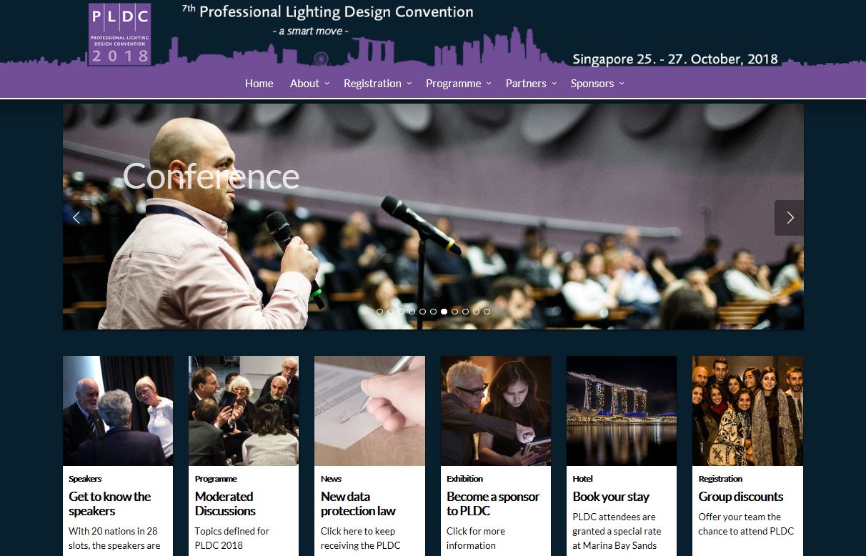The width and height of the screenshot is (866, 556).
Task: Click the Marina Bay Sands hotel thumbnail
Action: coord(622,411)
